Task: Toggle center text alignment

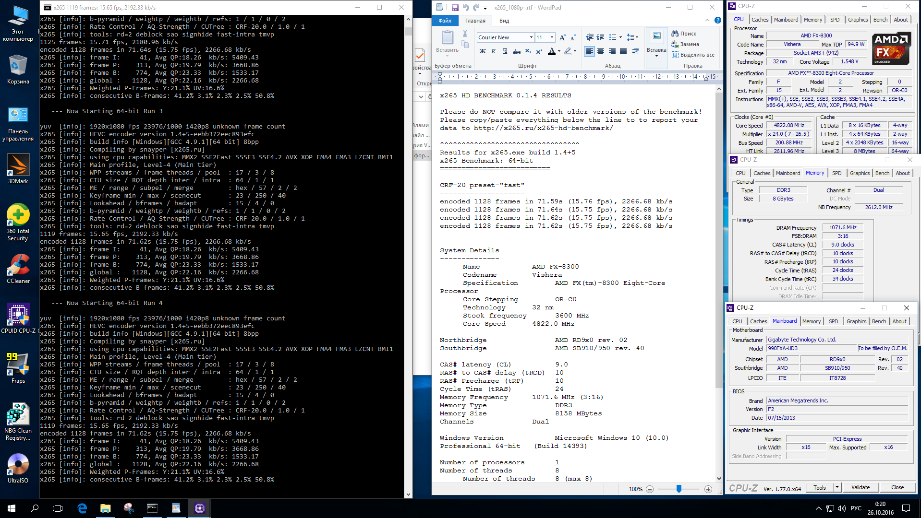Action: pyautogui.click(x=601, y=51)
